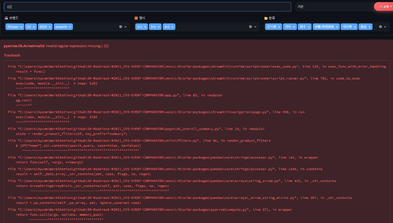Remove the CU brand tag
The image size is (393, 223).
pos(34,27)
